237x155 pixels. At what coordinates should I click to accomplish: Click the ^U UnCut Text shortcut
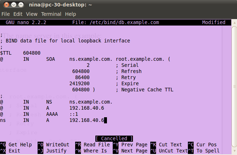[169, 151]
